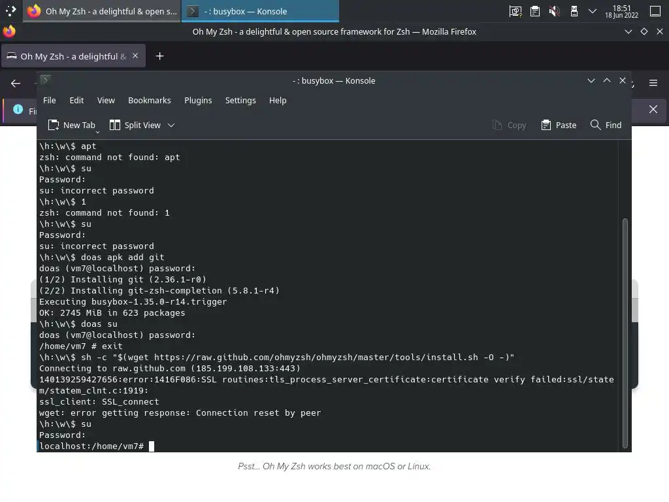
Task: Click the Split View button in Konsole
Action: point(135,125)
